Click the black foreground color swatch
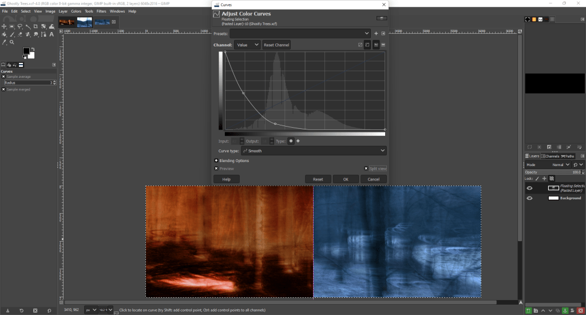 pos(26,51)
